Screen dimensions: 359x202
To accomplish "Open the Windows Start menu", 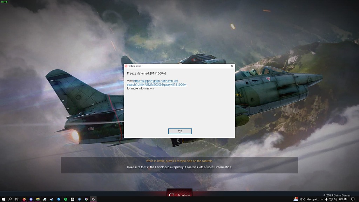I will [x=3, y=199].
